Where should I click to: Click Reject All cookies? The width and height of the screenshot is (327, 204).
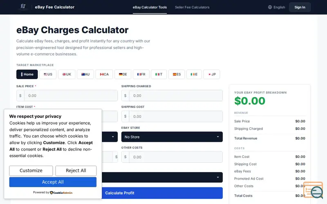point(76,171)
